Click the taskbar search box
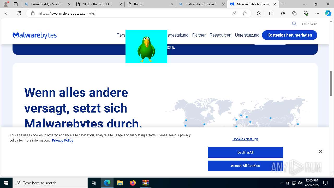 pos(50,183)
